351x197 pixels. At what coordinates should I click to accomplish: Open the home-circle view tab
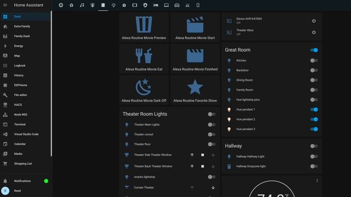click(x=61, y=5)
